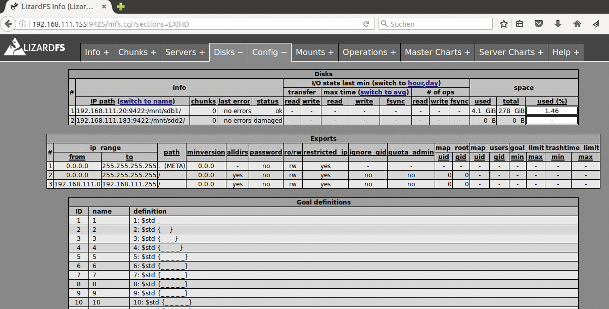This screenshot has height=309, width=609.
Task: Open the downloads arrow icon
Action: (x=558, y=24)
